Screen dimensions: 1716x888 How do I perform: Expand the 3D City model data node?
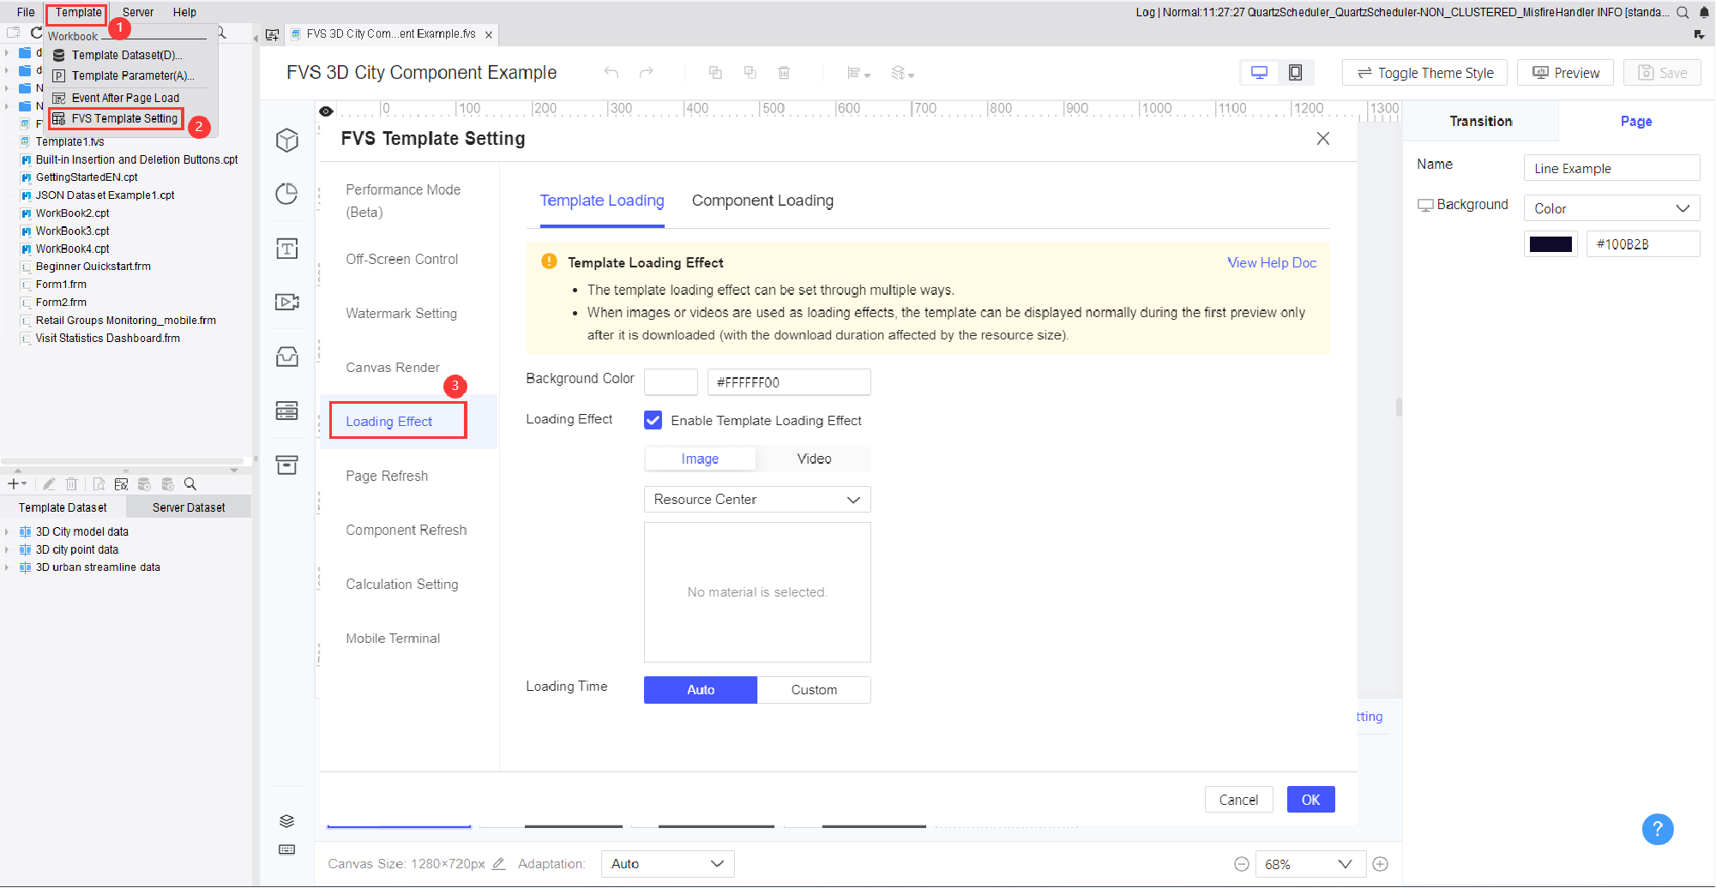pyautogui.click(x=7, y=531)
